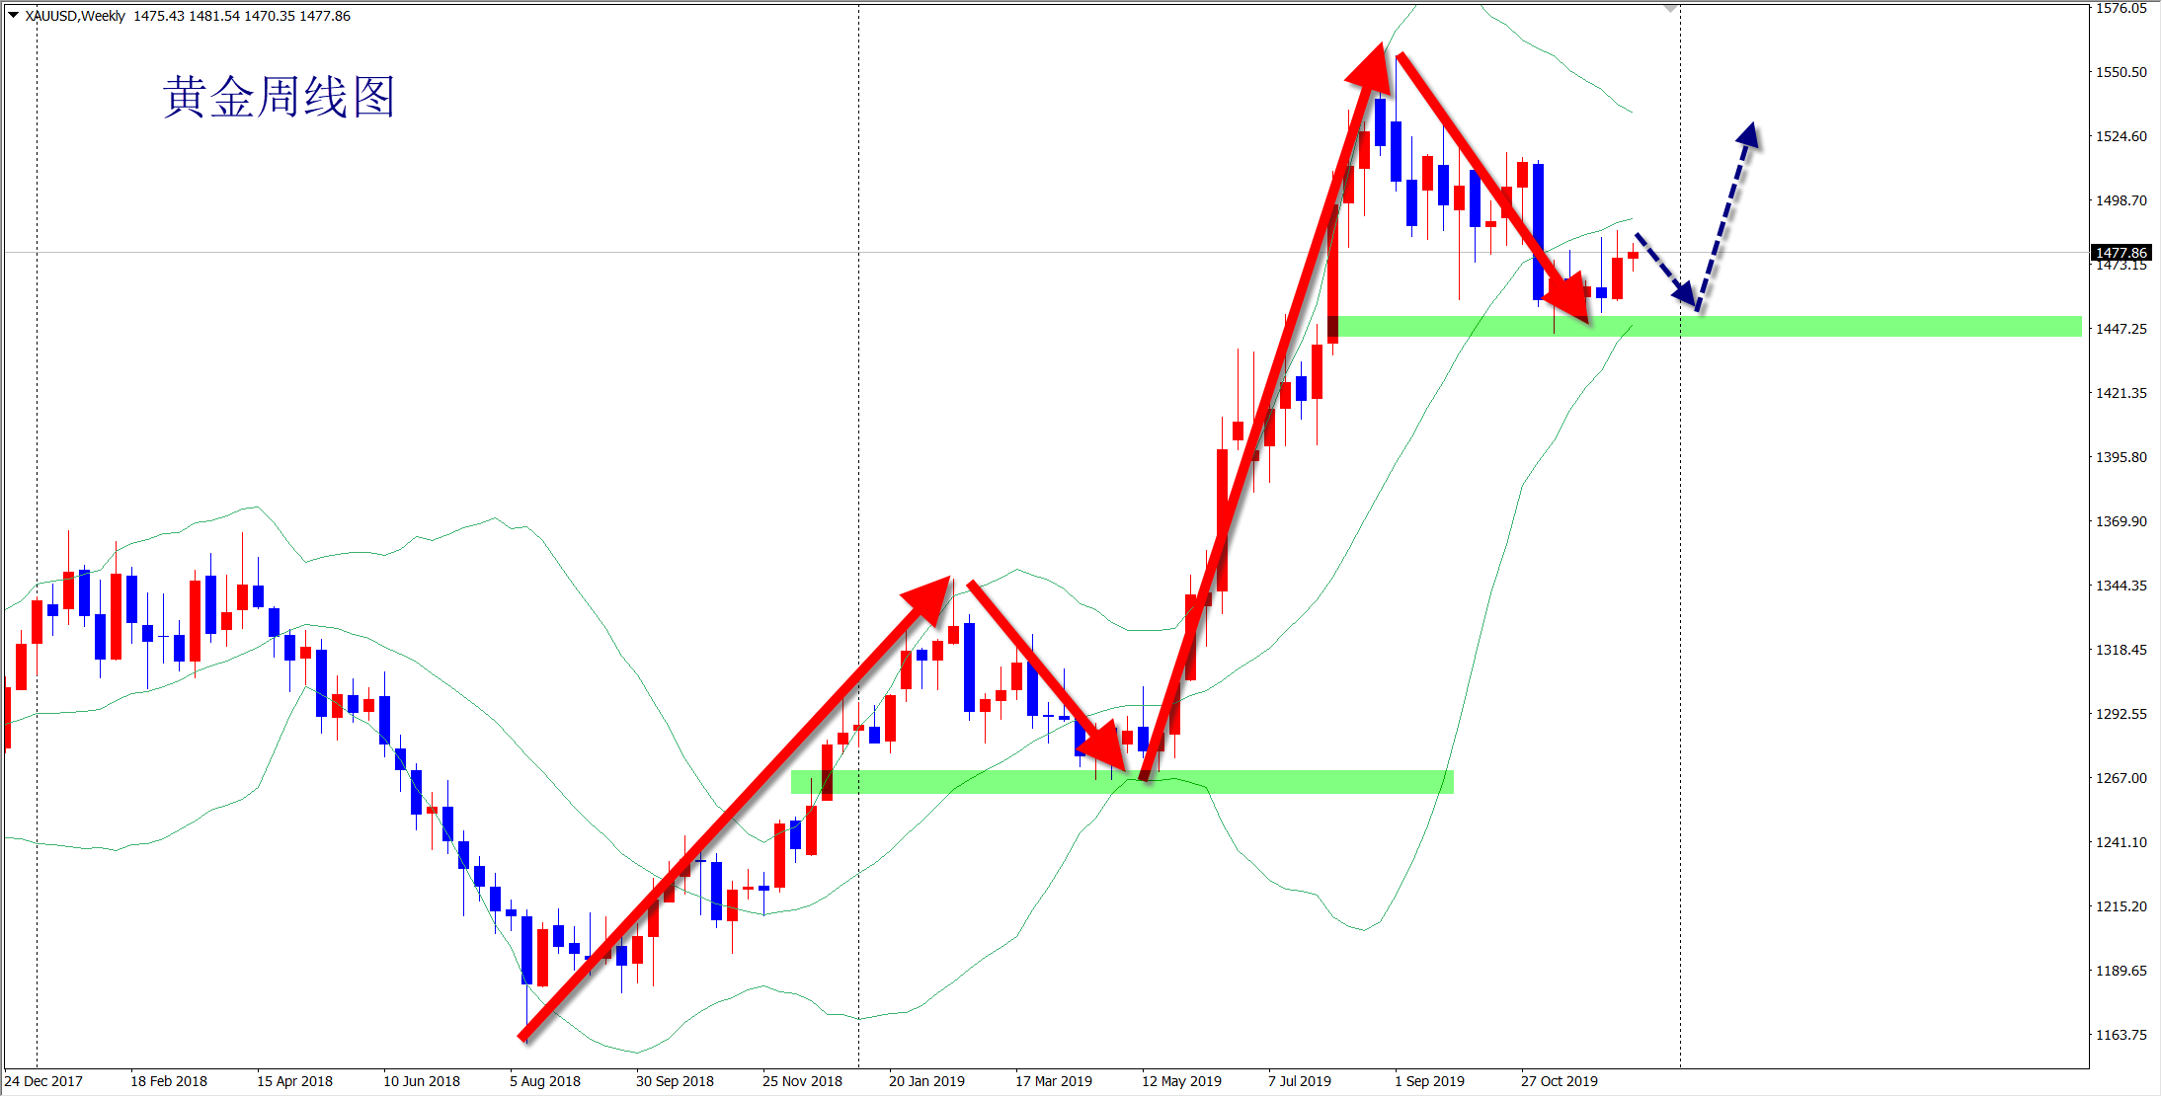Click the 24 Dec 2017 date label
Image resolution: width=2162 pixels, height=1097 pixels.
coord(43,1081)
